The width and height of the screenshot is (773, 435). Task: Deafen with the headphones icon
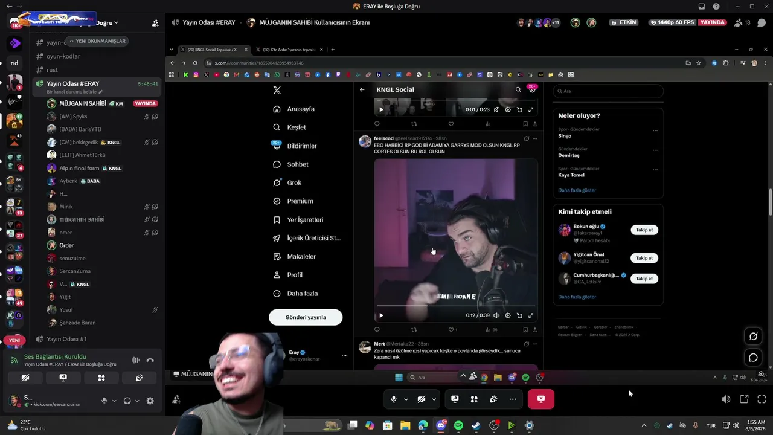click(127, 401)
